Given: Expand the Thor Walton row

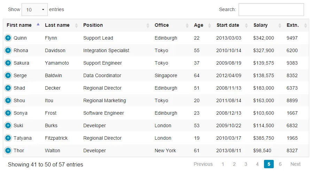Looking at the screenshot, I should (x=8, y=150).
